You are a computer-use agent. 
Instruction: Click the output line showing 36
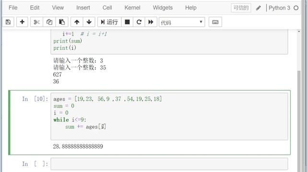pos(56,82)
